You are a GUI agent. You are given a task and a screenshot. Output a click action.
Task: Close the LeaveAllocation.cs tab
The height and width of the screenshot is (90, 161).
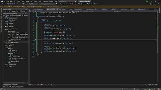coord(58,9)
